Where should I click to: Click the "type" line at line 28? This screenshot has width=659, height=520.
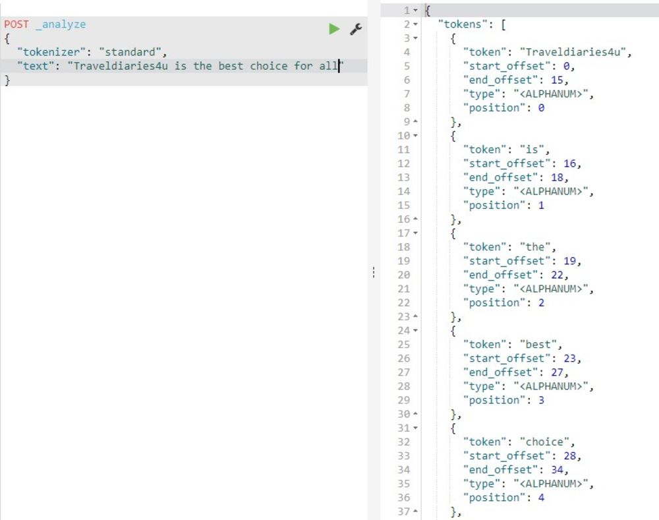point(529,386)
